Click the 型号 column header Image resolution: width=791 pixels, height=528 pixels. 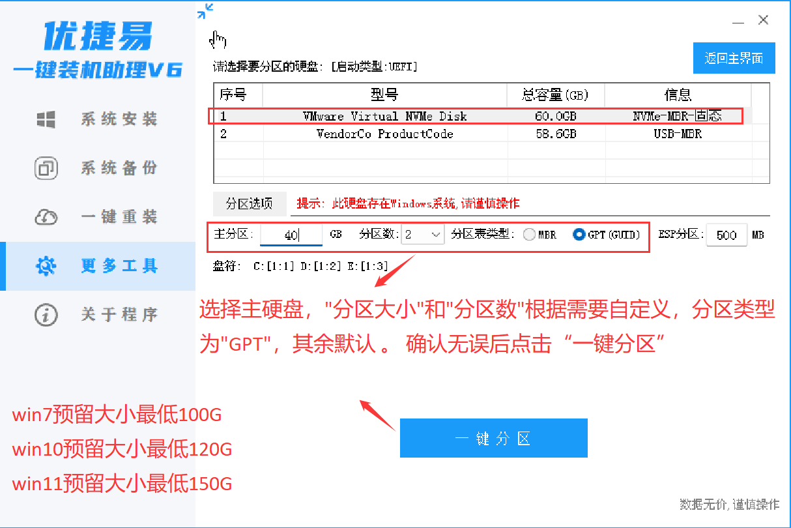click(384, 95)
